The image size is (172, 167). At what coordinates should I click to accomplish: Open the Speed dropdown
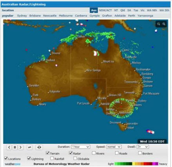(x=114, y=147)
